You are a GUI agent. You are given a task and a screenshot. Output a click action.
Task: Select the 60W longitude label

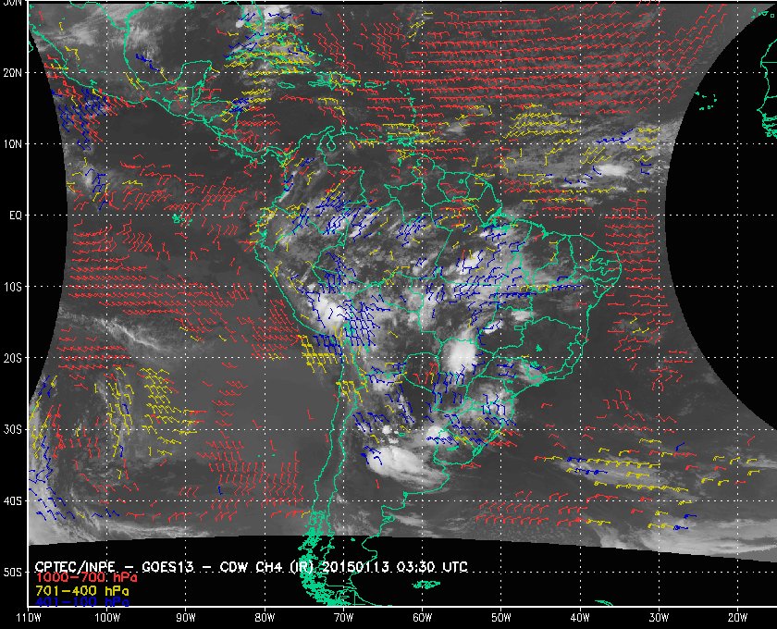pyautogui.click(x=422, y=618)
